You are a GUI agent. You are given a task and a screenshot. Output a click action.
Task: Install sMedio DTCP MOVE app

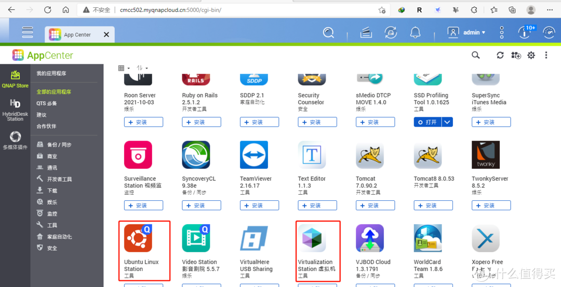pyautogui.click(x=376, y=122)
